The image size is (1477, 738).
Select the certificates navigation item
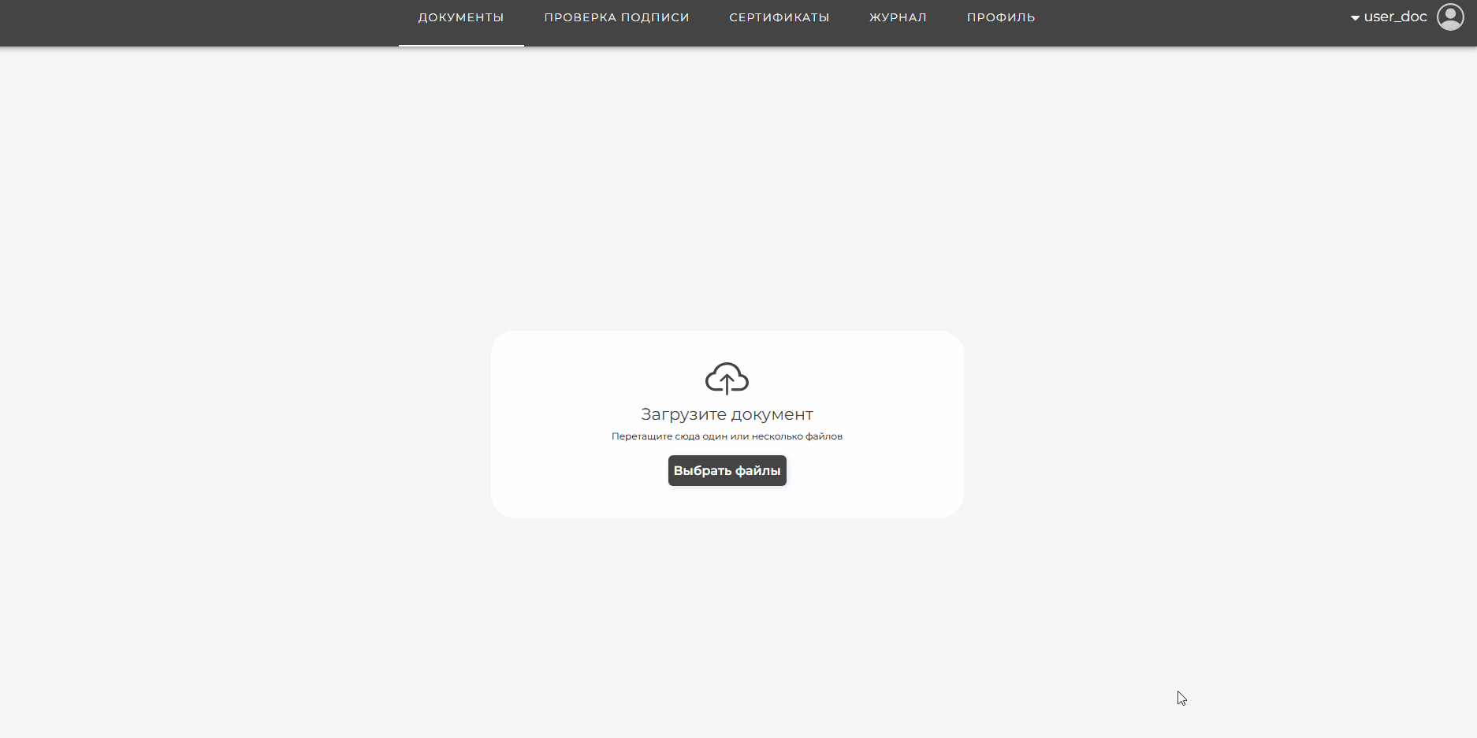pyautogui.click(x=779, y=17)
